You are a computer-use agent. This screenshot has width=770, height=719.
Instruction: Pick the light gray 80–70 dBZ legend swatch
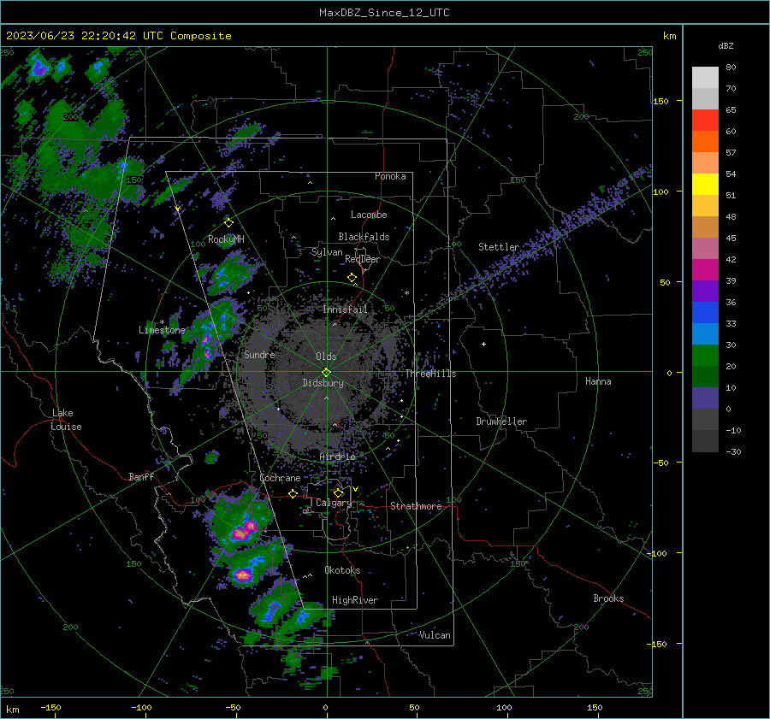coord(705,78)
